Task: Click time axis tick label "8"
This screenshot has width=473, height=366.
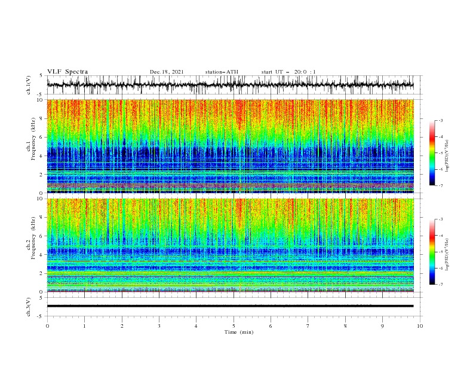Action: [345, 326]
